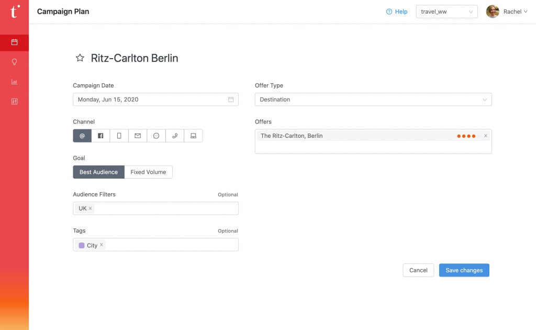The width and height of the screenshot is (536, 330).
Task: Star the Ritz-Carlton Berlin campaign as favorite
Action: [80, 58]
